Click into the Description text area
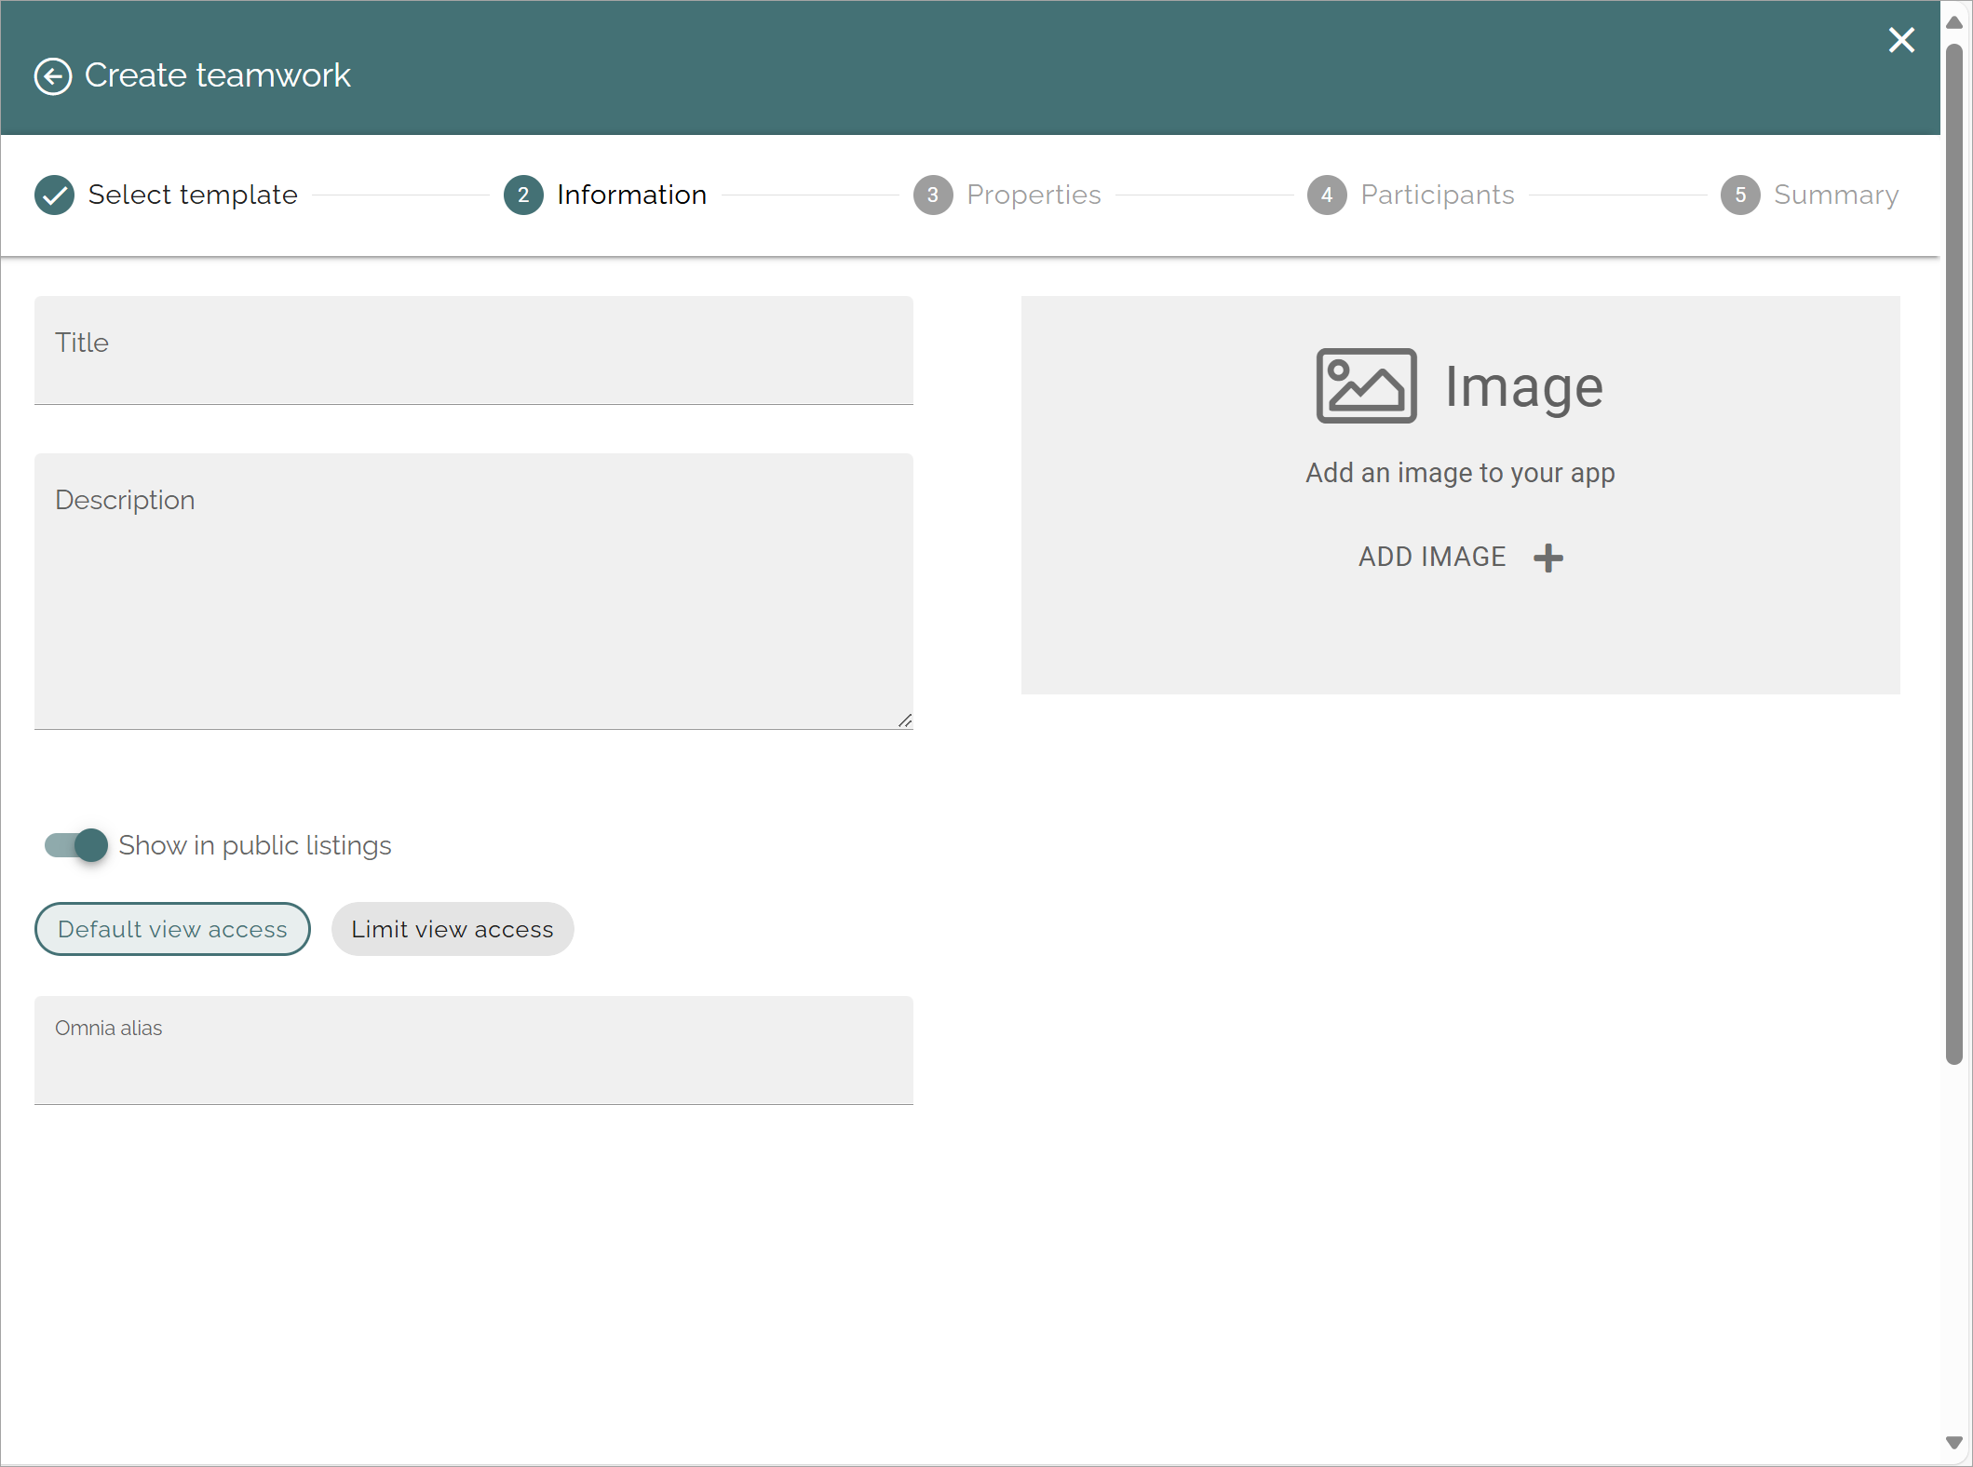The height and width of the screenshot is (1467, 1973). coord(474,591)
